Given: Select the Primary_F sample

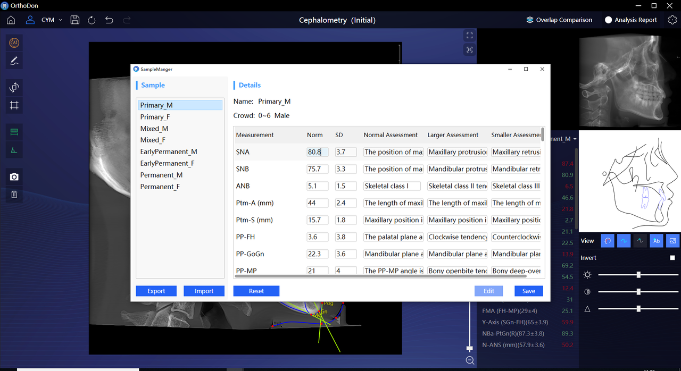Looking at the screenshot, I should (x=180, y=117).
